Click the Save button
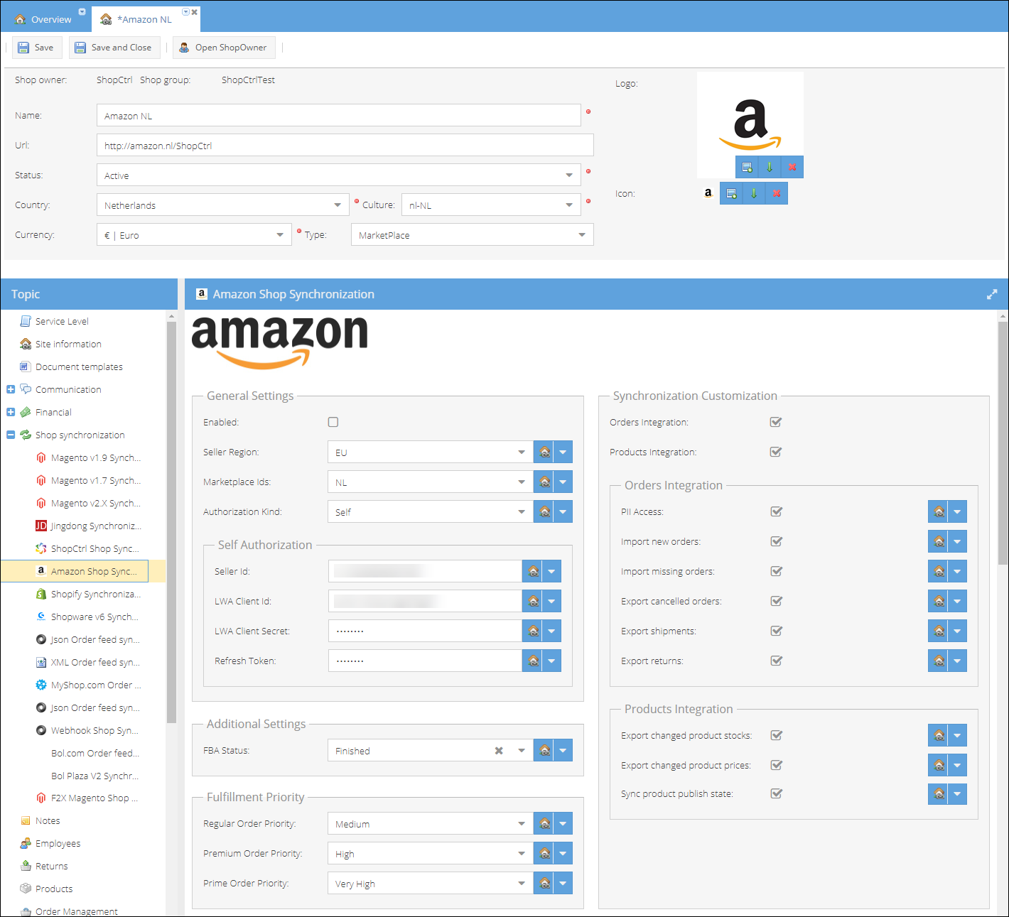Image resolution: width=1009 pixels, height=917 pixels. pos(37,48)
